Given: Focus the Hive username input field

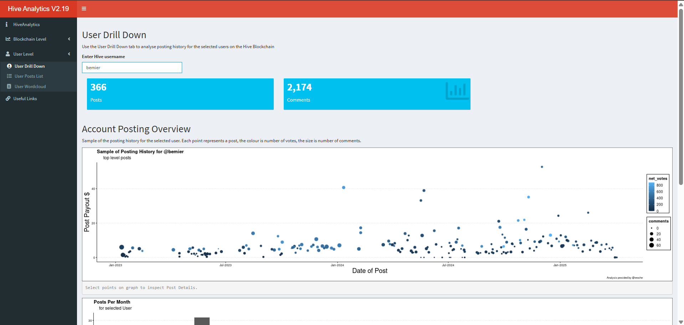Looking at the screenshot, I should pos(132,68).
